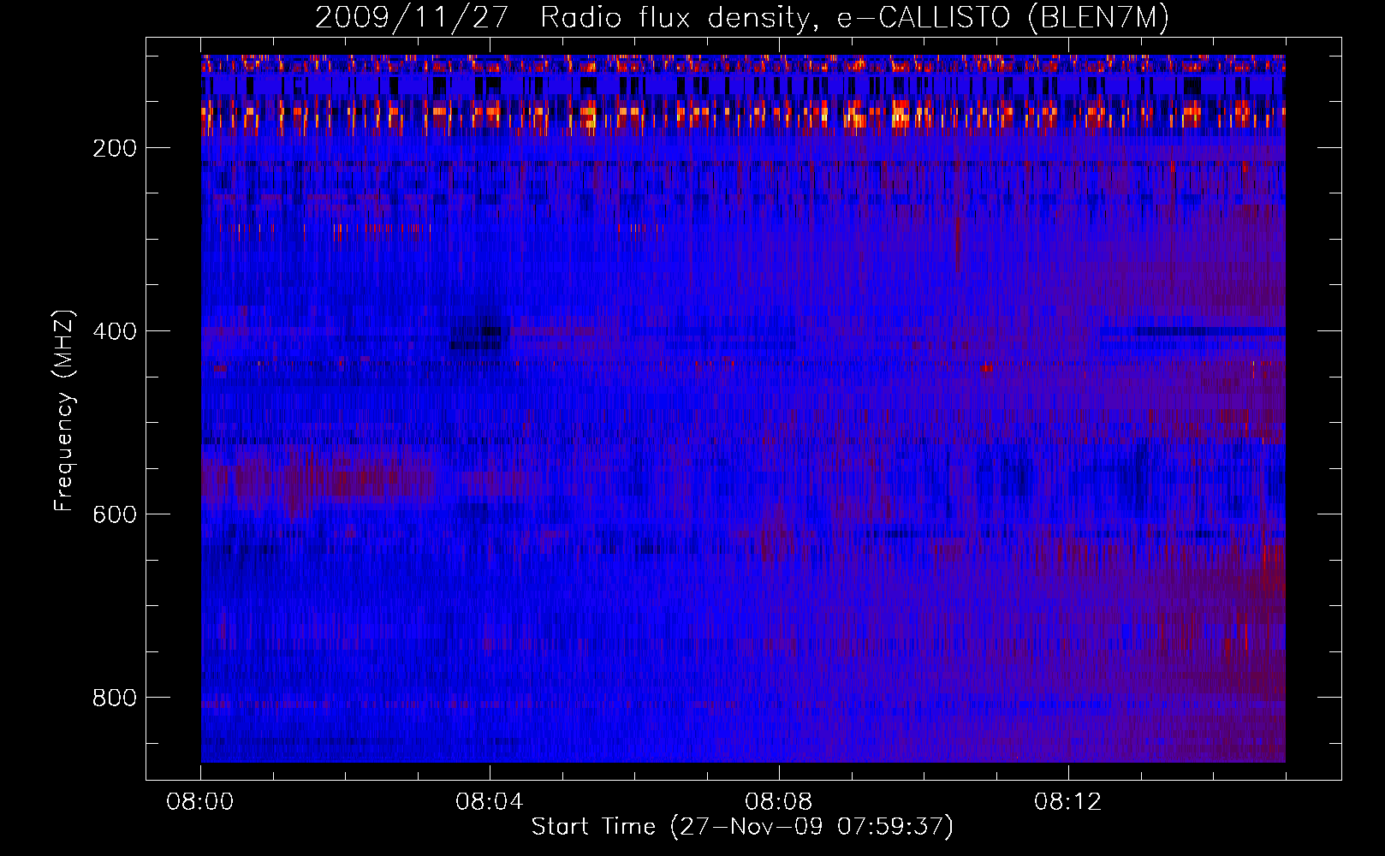Click the "Start Time (27-Nov-09 07:59:37)" label
Screen dimensions: 1385x856
point(742,827)
